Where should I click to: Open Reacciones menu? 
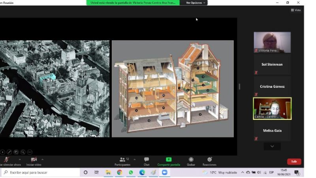click(209, 161)
